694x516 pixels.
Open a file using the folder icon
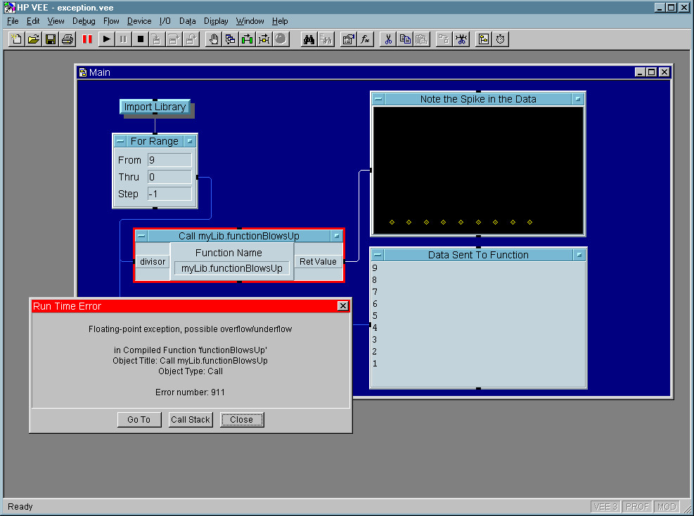click(x=33, y=39)
